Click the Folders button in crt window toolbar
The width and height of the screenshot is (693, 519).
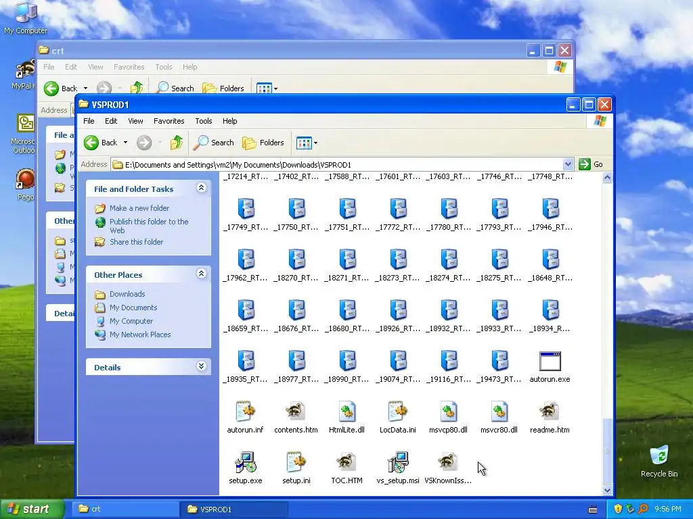223,89
